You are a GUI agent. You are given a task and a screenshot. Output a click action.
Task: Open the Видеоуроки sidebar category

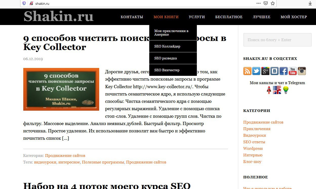(255, 135)
